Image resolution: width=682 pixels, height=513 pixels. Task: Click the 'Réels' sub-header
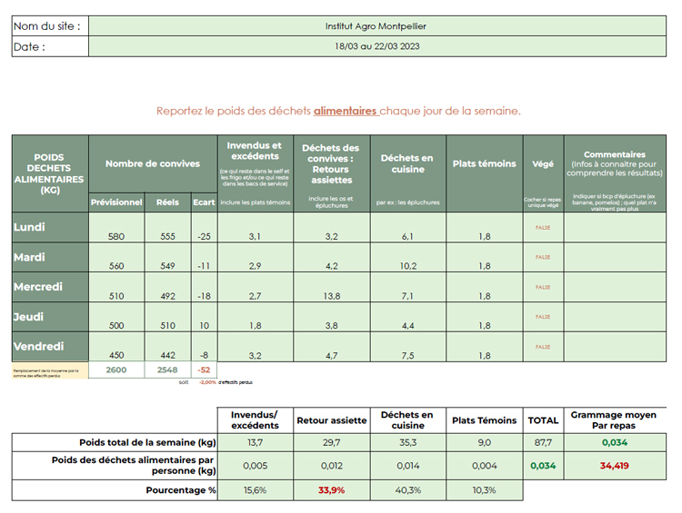coord(168,202)
